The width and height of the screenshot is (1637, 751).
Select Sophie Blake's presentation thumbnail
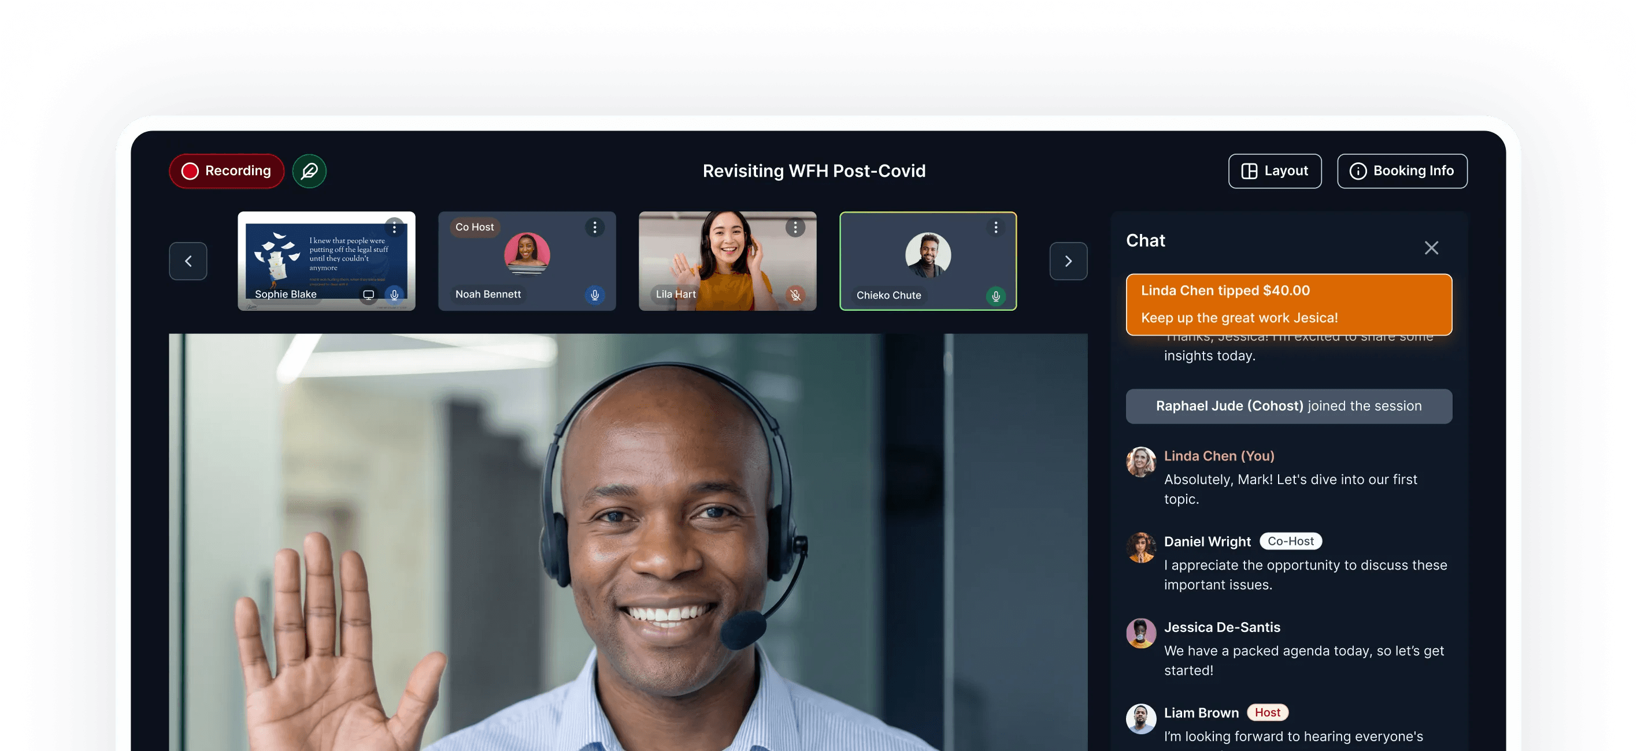(327, 261)
